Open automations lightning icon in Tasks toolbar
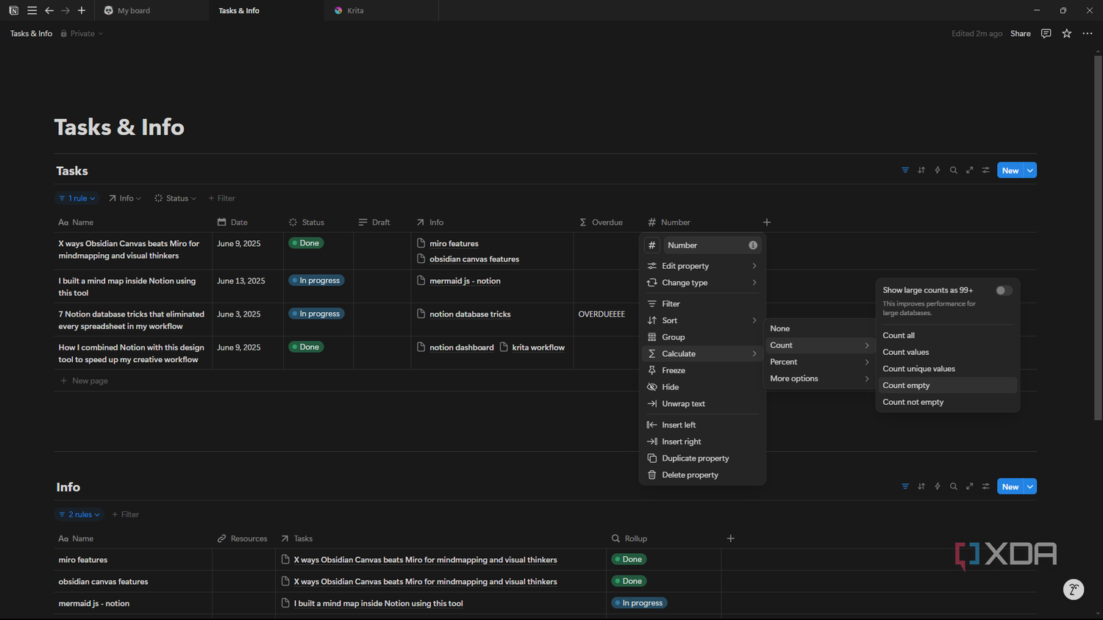Screen dimensions: 1103x620 [x=938, y=170]
